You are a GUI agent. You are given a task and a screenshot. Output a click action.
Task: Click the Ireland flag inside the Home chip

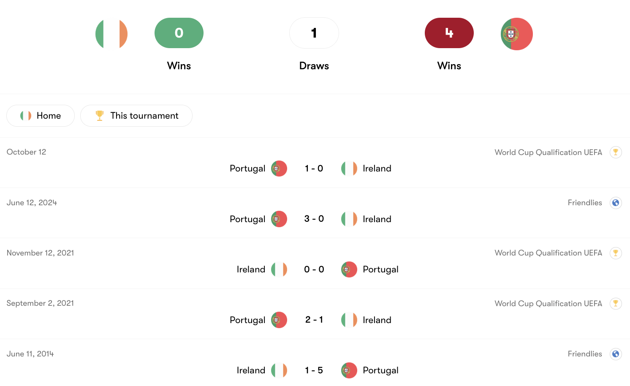click(x=26, y=115)
